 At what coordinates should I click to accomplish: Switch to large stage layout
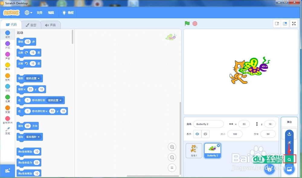285,24
